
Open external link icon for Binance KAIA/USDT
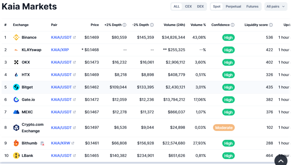pos(74,37)
